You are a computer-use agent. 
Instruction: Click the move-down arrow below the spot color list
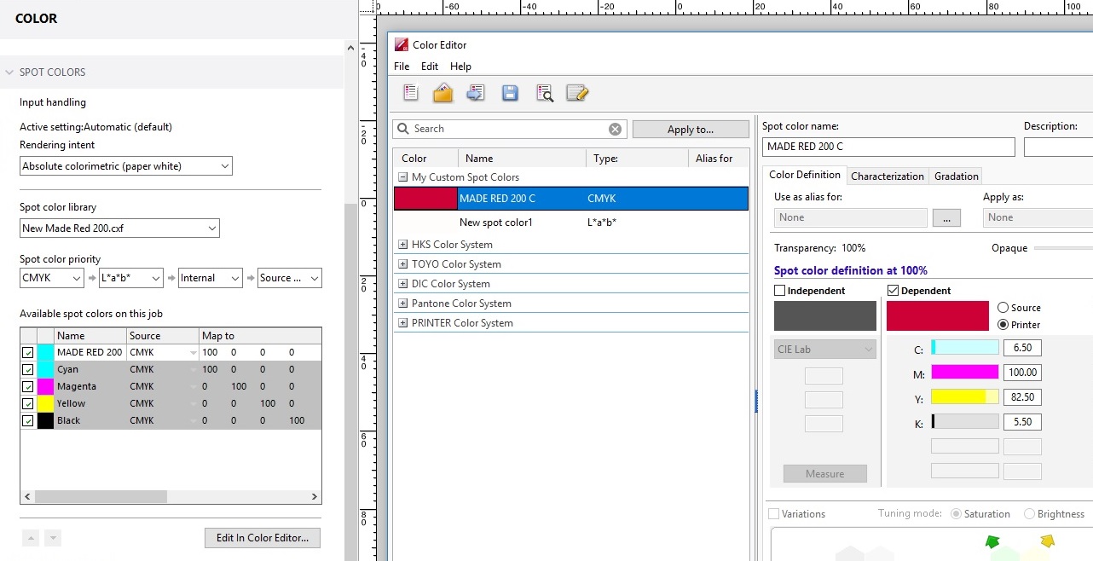pyautogui.click(x=53, y=538)
